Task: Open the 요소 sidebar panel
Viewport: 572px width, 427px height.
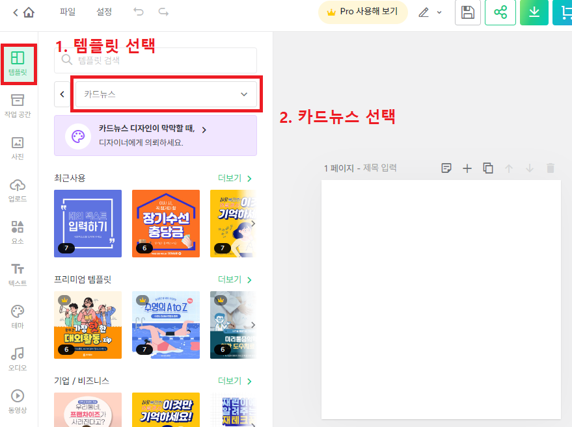Action: click(x=18, y=232)
